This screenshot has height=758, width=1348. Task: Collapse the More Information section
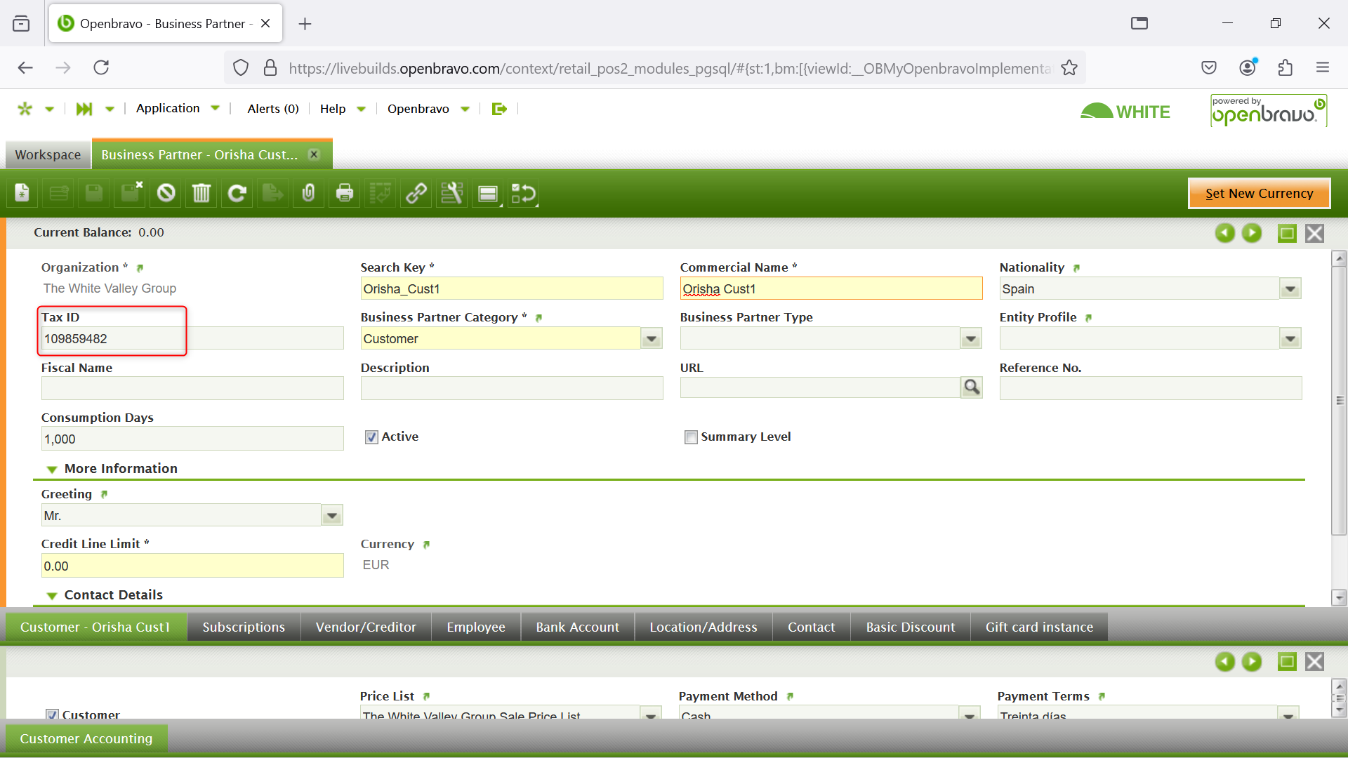(52, 469)
